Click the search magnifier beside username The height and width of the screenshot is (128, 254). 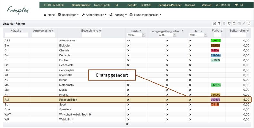(117, 5)
